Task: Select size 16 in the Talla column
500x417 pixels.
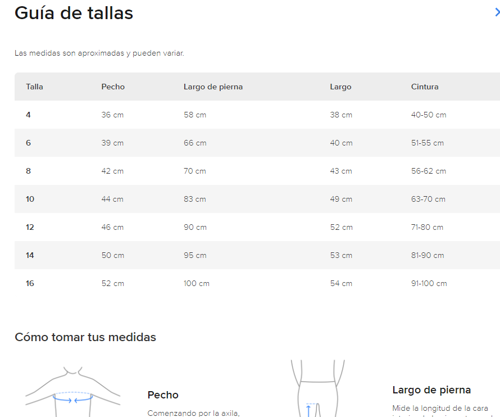Action: 30,283
